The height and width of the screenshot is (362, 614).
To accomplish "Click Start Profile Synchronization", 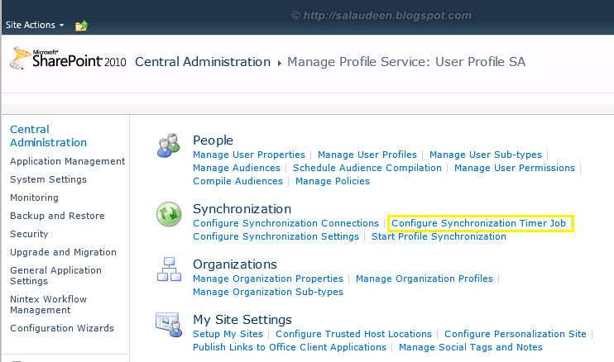I will tap(439, 236).
